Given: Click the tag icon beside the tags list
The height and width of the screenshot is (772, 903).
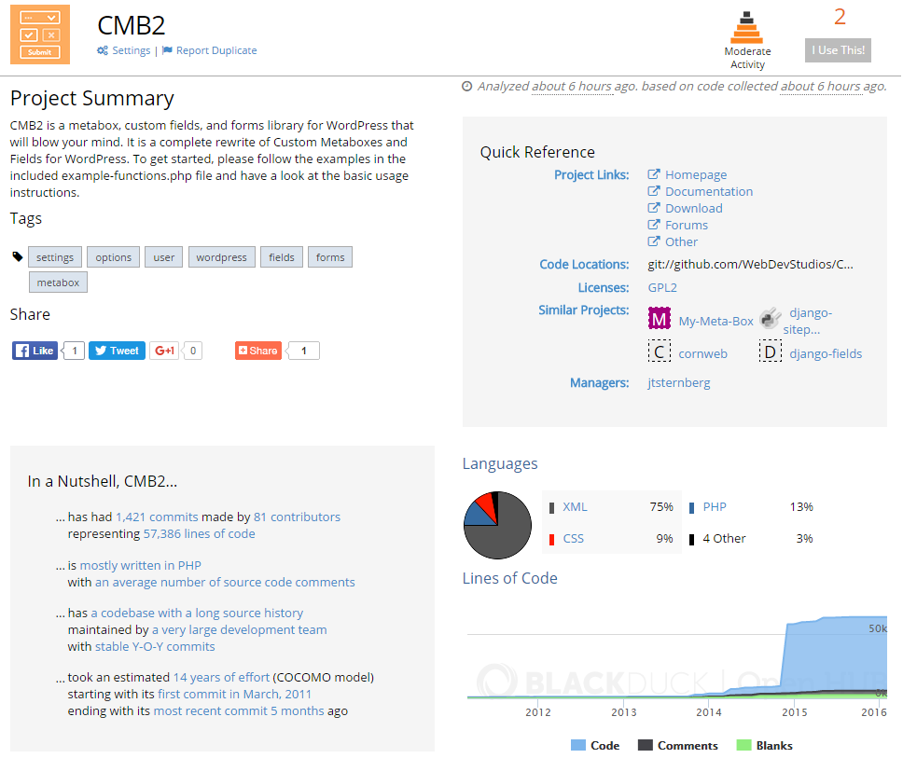Looking at the screenshot, I should 18,256.
